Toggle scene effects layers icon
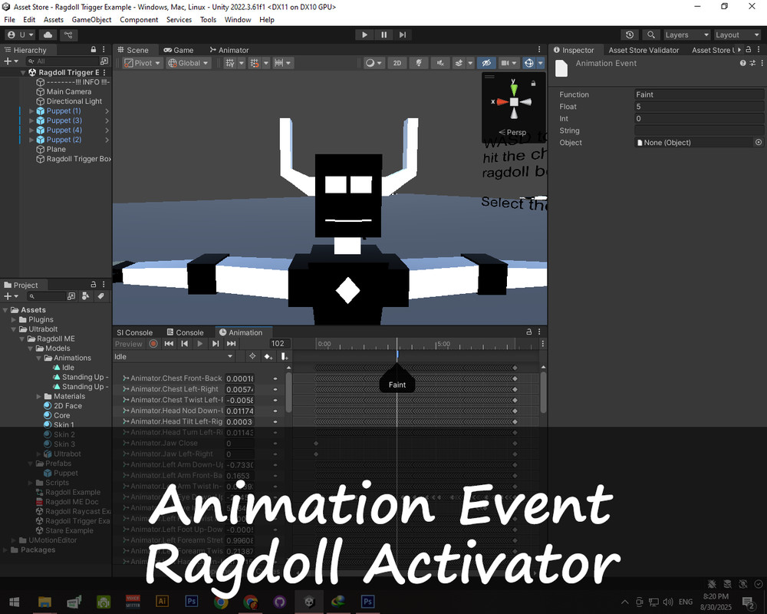Screen dimensions: 767x614 (x=459, y=63)
